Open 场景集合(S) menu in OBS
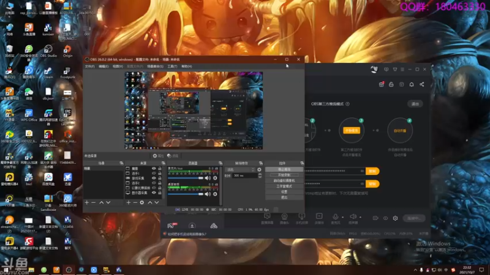This screenshot has height=275, width=490. (x=155, y=67)
